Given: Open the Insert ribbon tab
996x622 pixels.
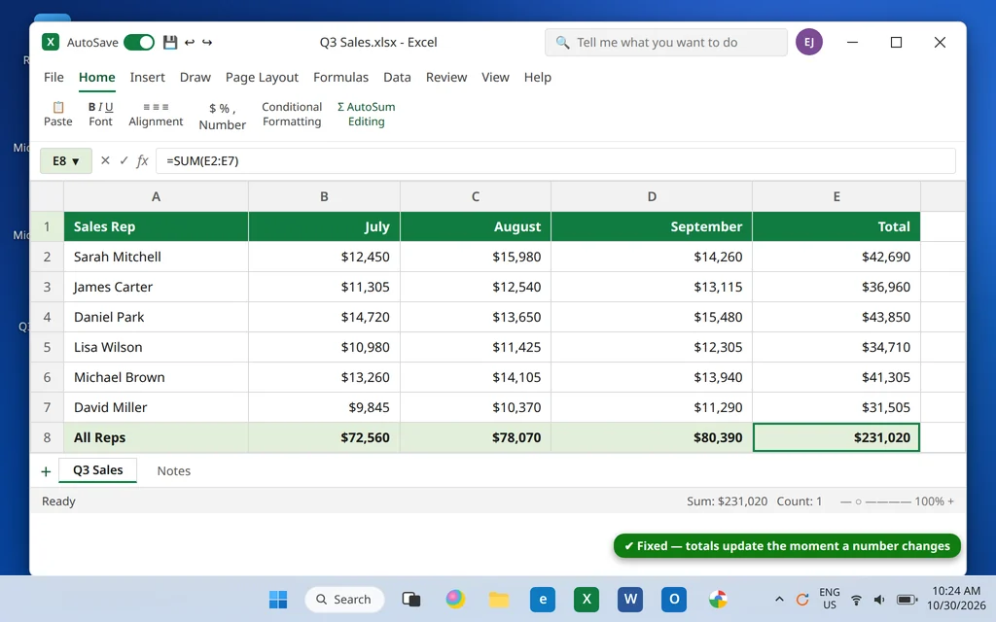Looking at the screenshot, I should (148, 77).
